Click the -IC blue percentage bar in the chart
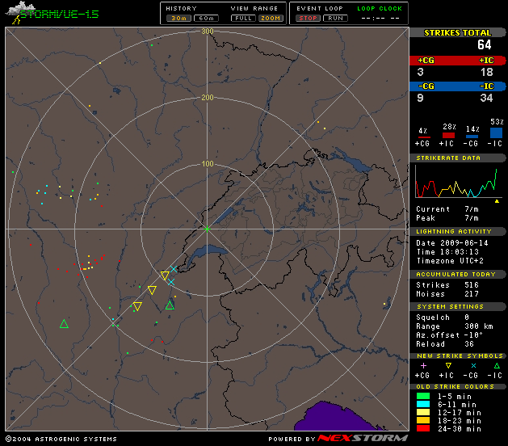The height and width of the screenshot is (446, 508). tap(497, 133)
